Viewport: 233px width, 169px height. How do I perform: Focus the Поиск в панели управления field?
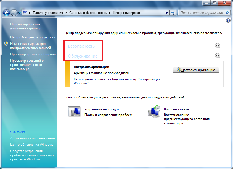pyautogui.click(x=202, y=13)
